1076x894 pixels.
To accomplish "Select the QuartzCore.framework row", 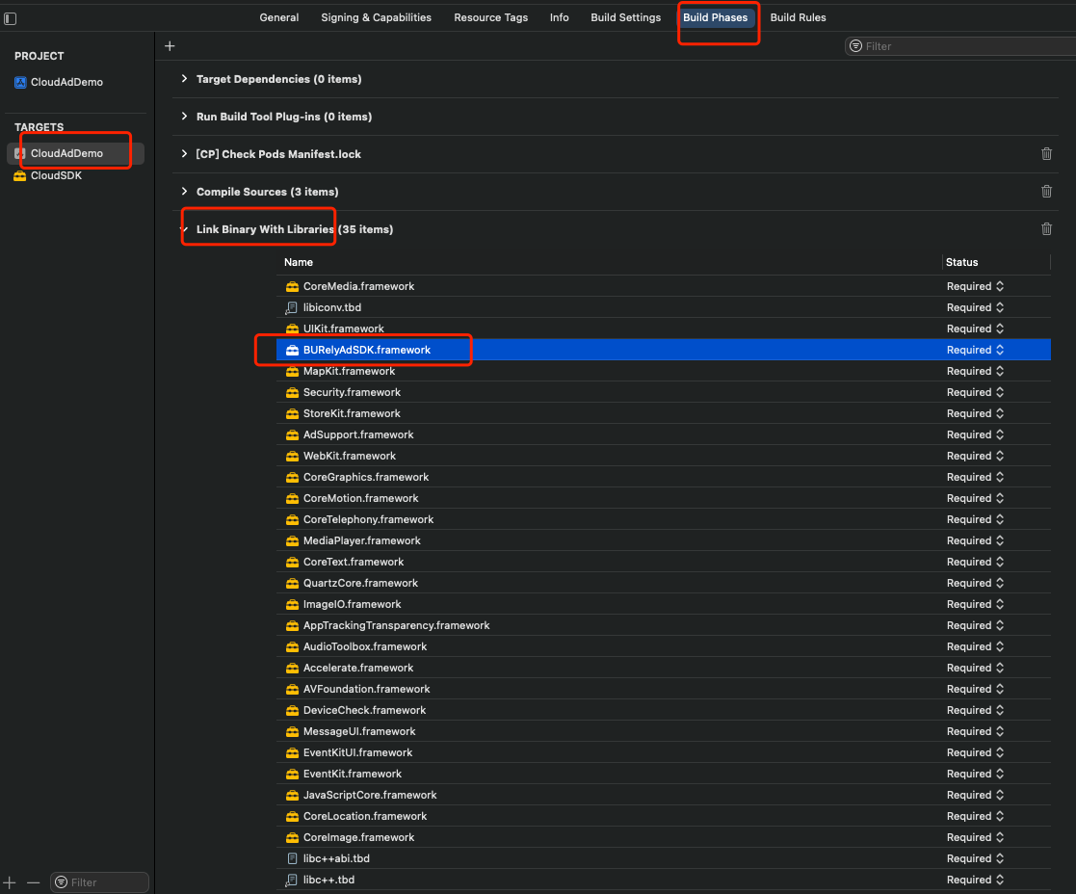I will (x=664, y=584).
